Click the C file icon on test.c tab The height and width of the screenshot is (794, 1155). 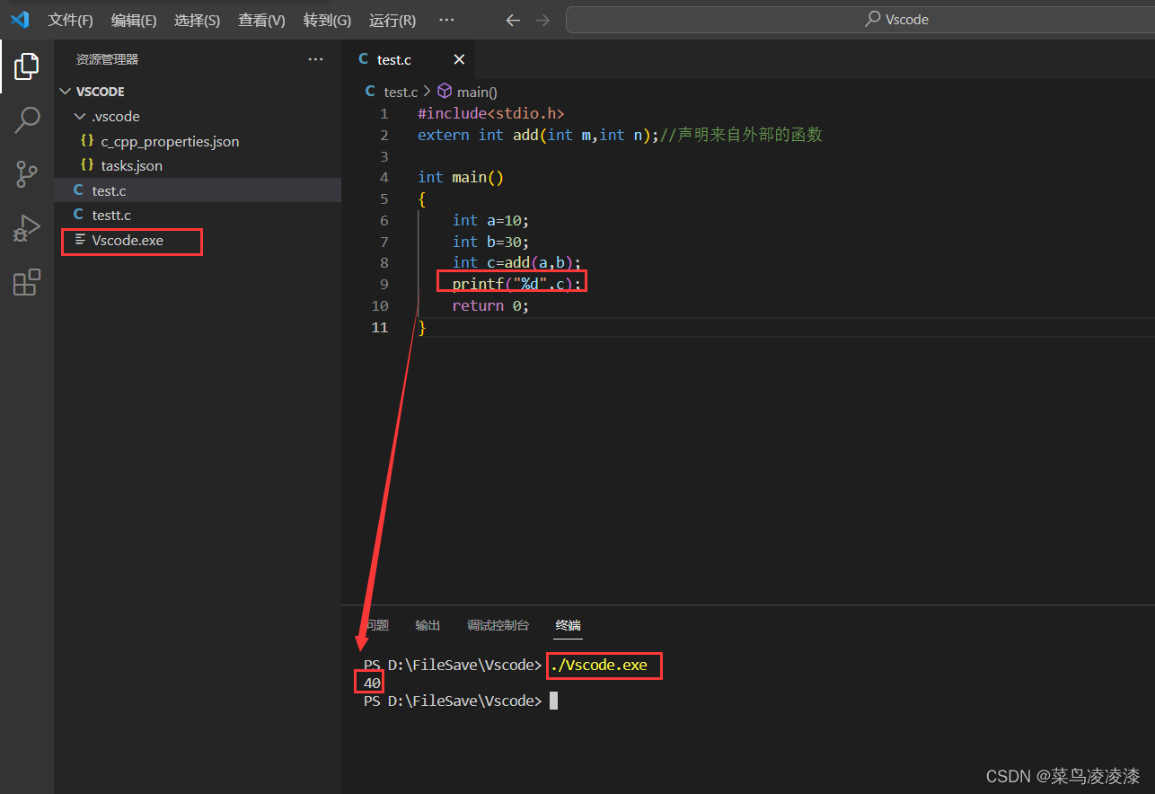click(x=364, y=59)
